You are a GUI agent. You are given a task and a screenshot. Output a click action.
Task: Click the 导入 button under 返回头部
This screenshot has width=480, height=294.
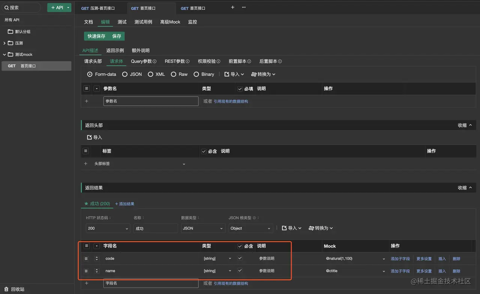click(94, 138)
